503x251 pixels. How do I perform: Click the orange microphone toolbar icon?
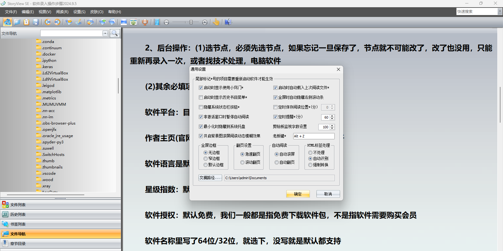(x=145, y=22)
